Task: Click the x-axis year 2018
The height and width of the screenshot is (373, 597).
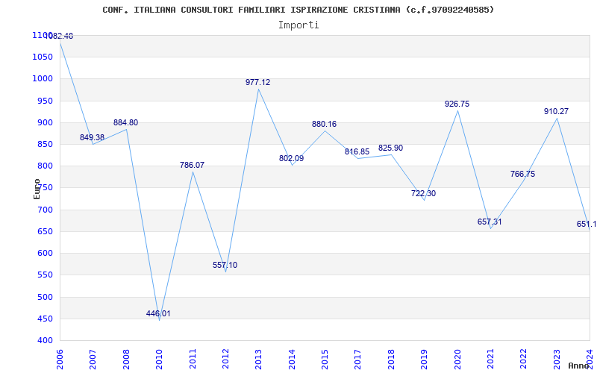Action: pyautogui.click(x=391, y=359)
